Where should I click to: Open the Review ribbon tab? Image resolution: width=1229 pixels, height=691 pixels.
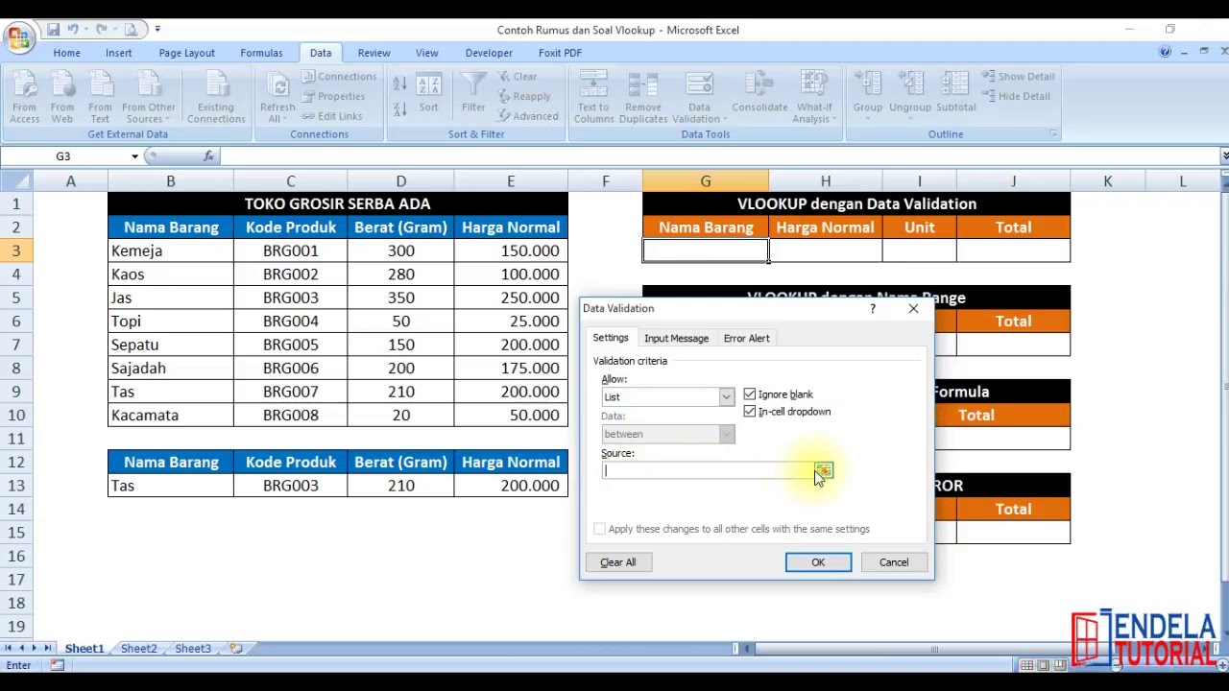tap(374, 53)
